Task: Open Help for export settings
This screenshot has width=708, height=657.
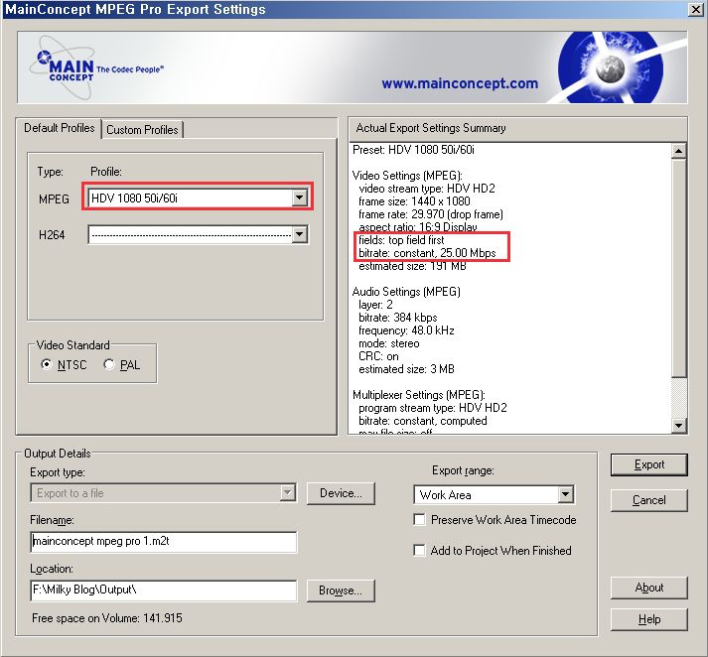Action: pos(648,619)
